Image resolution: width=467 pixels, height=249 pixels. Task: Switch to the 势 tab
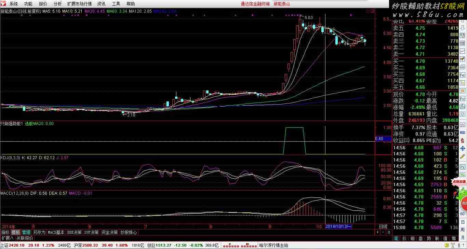click(x=429, y=238)
